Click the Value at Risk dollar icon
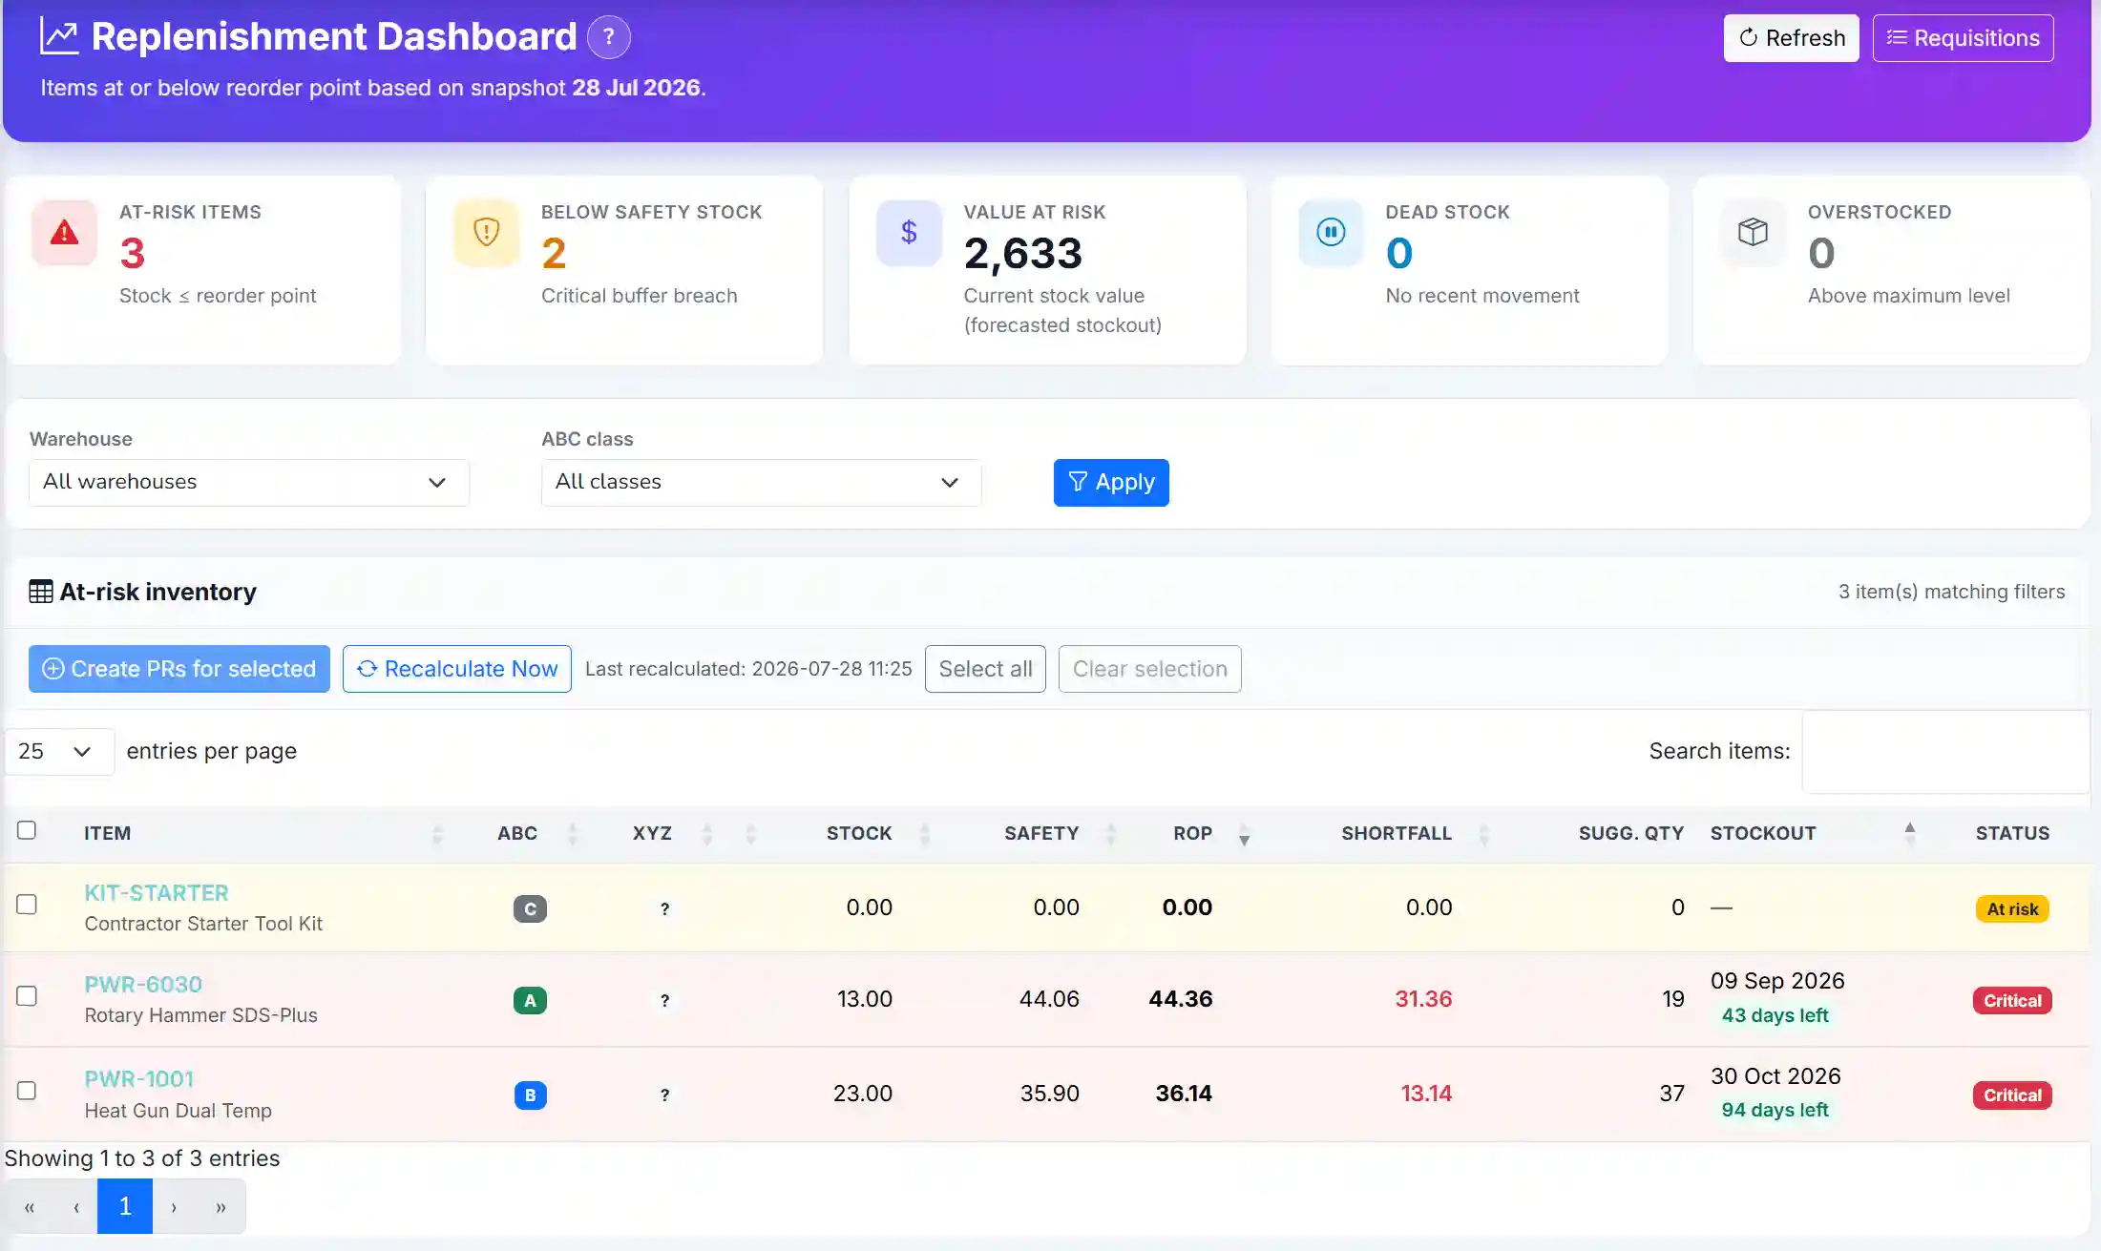 909,232
